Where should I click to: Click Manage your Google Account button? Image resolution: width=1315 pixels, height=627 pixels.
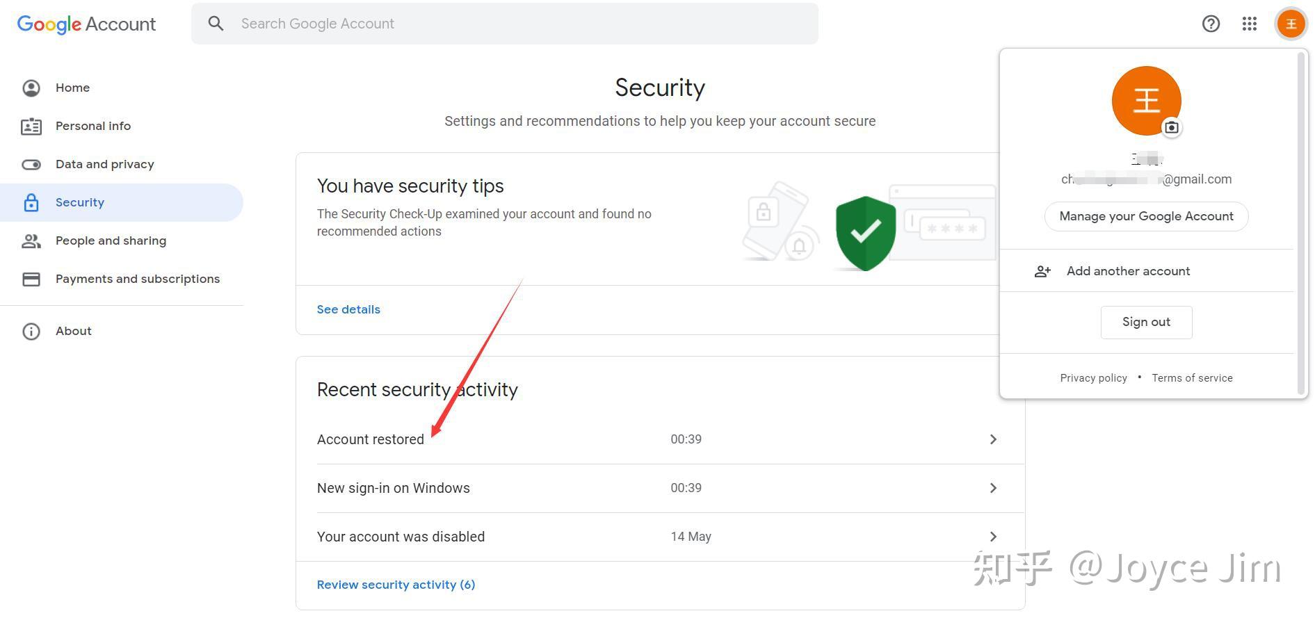point(1146,216)
